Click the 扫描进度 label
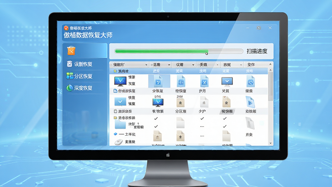 click(x=257, y=51)
